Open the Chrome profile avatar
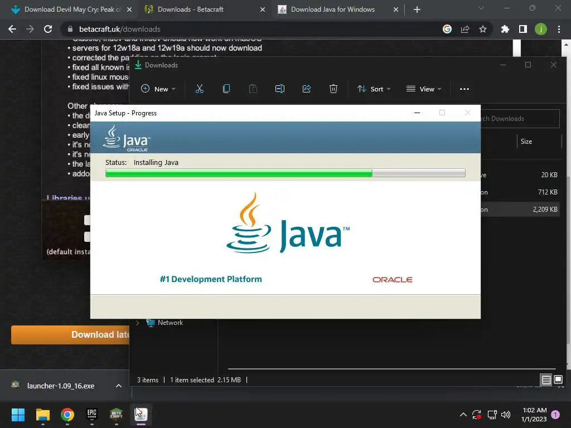 [541, 29]
